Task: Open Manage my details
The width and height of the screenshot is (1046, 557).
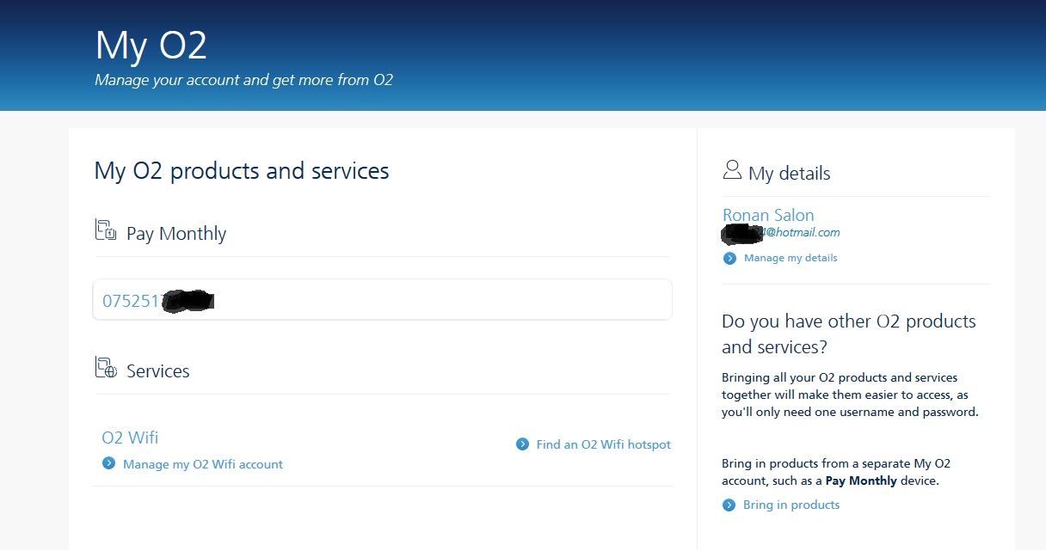Action: (x=790, y=258)
